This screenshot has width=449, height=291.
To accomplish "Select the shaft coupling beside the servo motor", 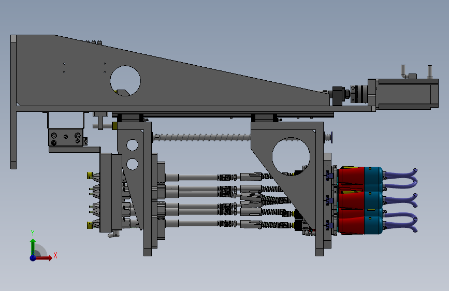I will coord(359,94).
